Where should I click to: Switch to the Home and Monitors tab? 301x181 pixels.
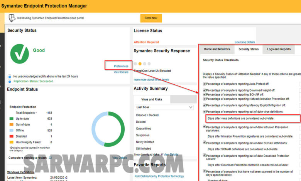pos(217,49)
